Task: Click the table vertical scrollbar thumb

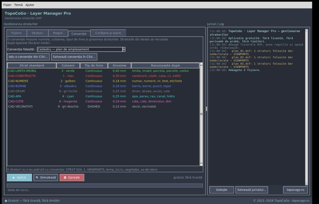Action: [x=202, y=114]
